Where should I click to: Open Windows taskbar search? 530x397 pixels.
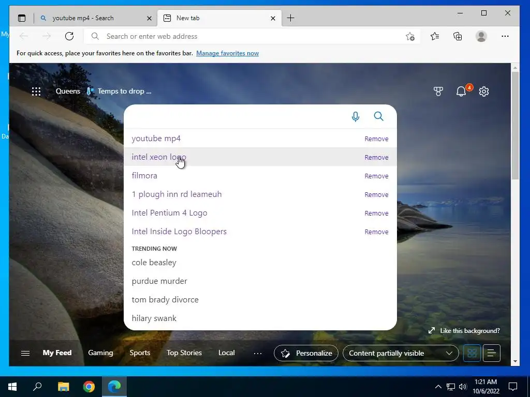(x=37, y=387)
